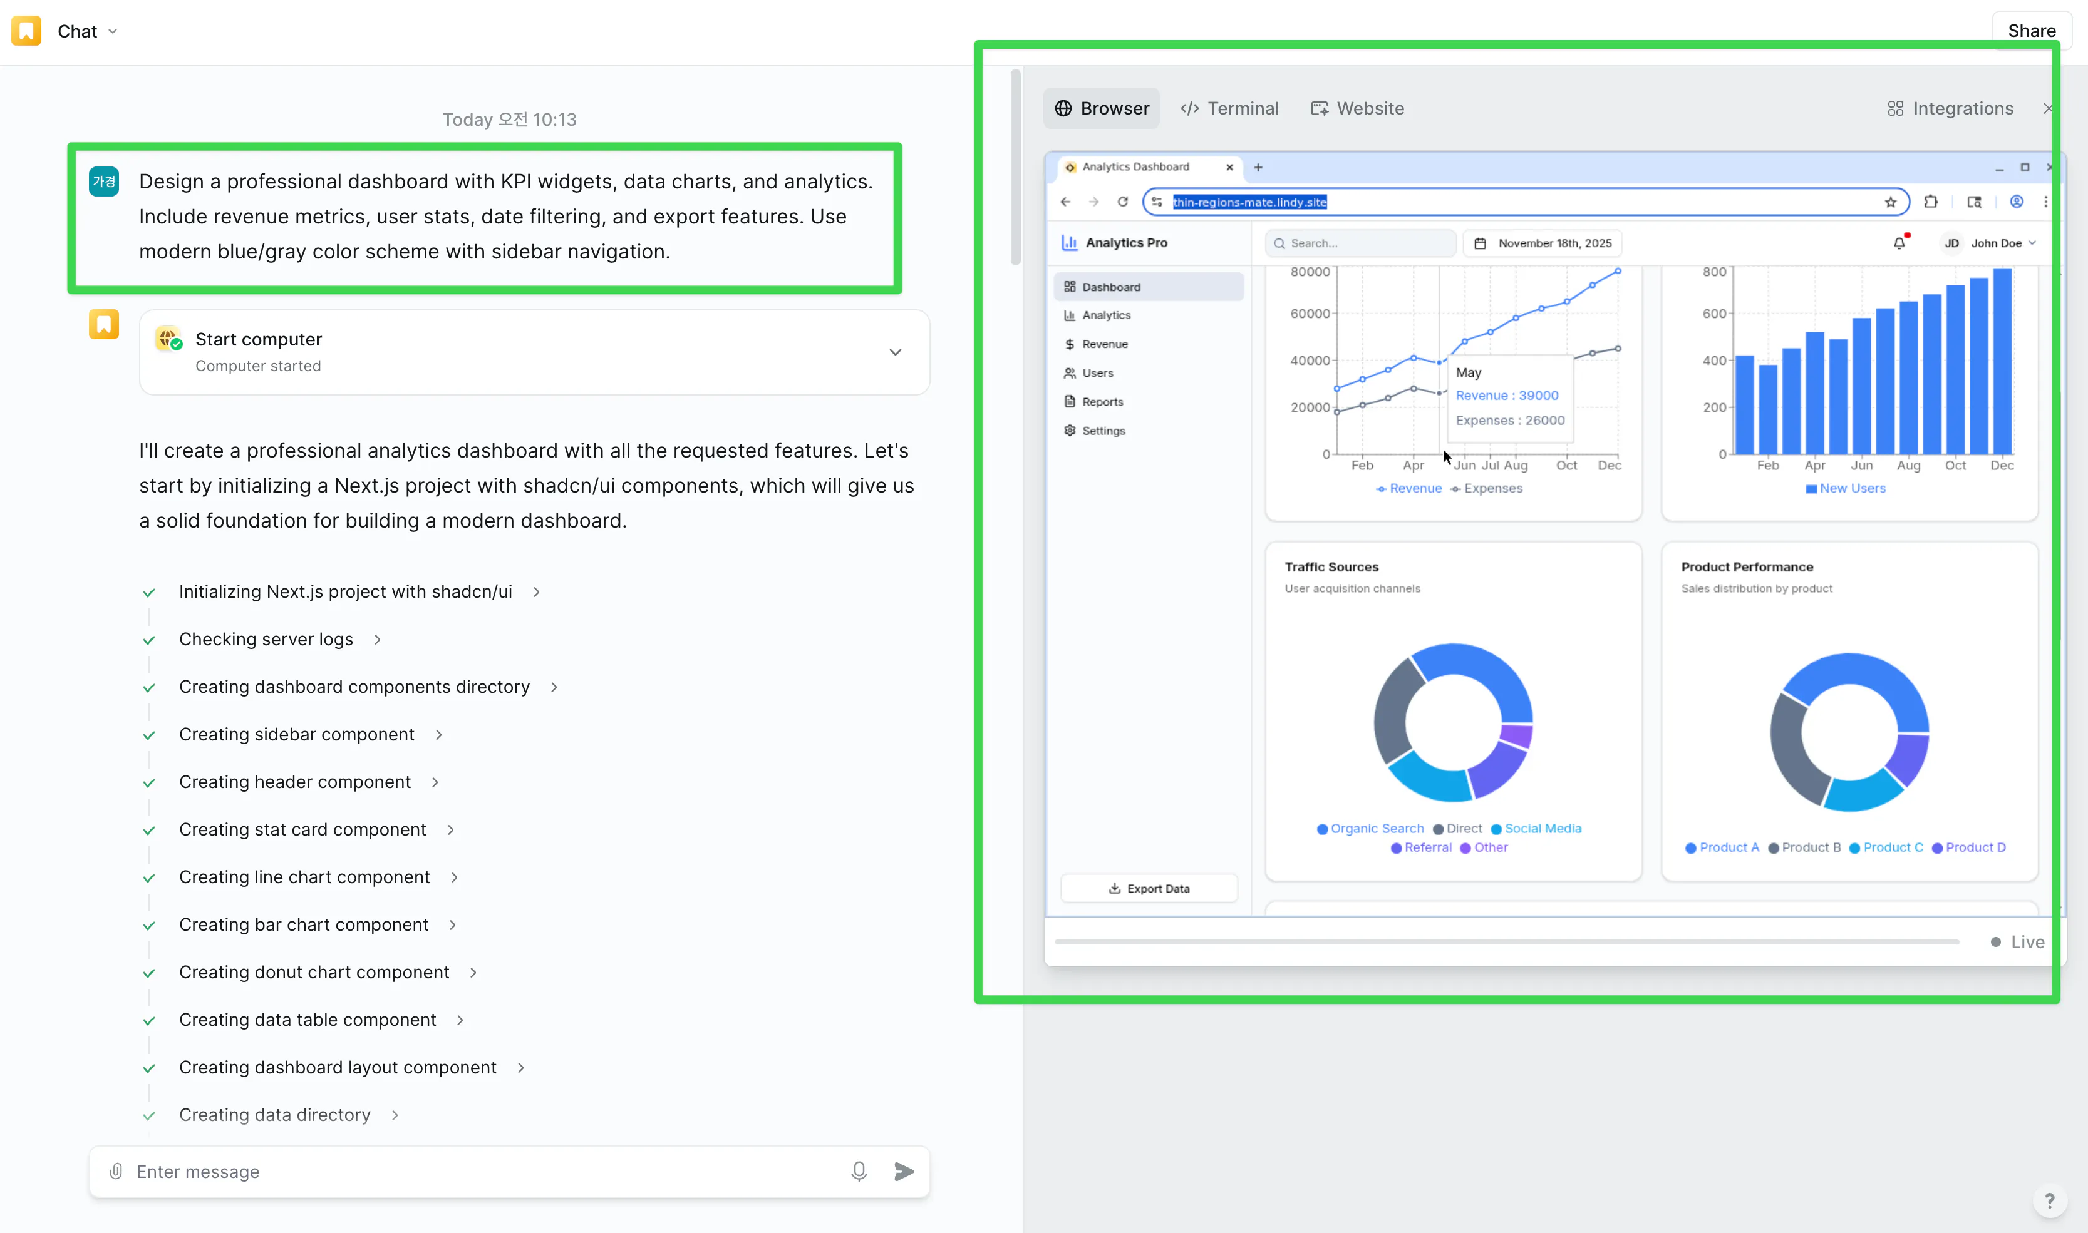Open the Revenue section in the sidebar
2088x1233 pixels.
(x=1104, y=343)
